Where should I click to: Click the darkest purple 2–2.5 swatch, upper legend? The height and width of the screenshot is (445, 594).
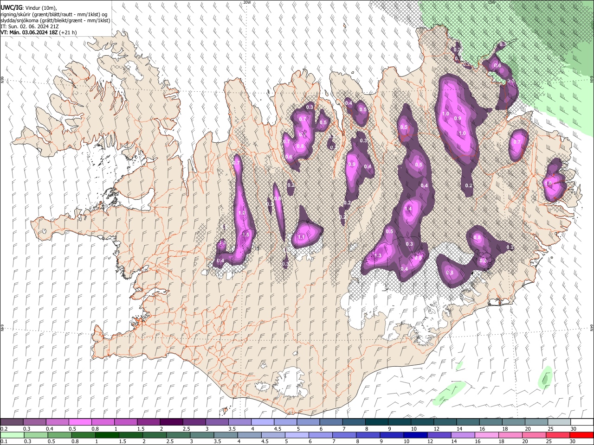[x=171, y=422]
